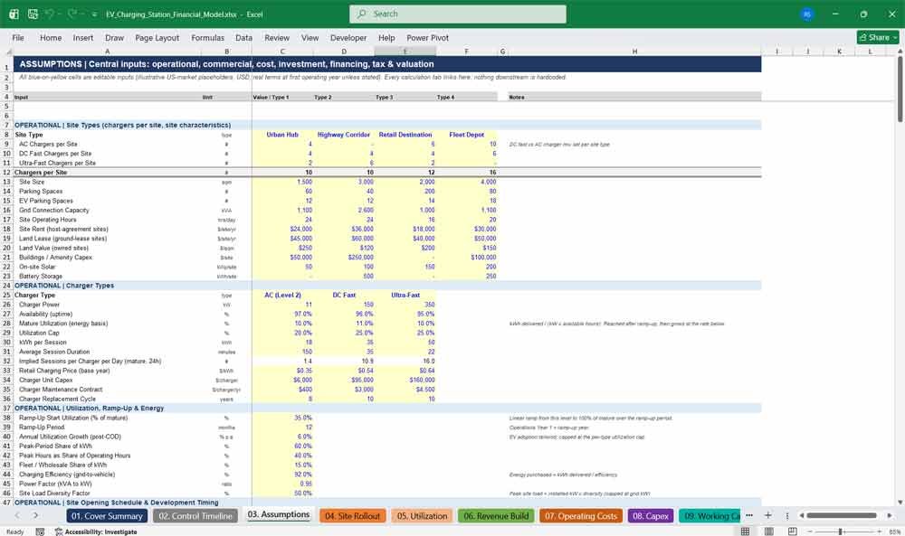Open the Developer ribbon tab
This screenshot has width=905, height=536.
coord(348,37)
